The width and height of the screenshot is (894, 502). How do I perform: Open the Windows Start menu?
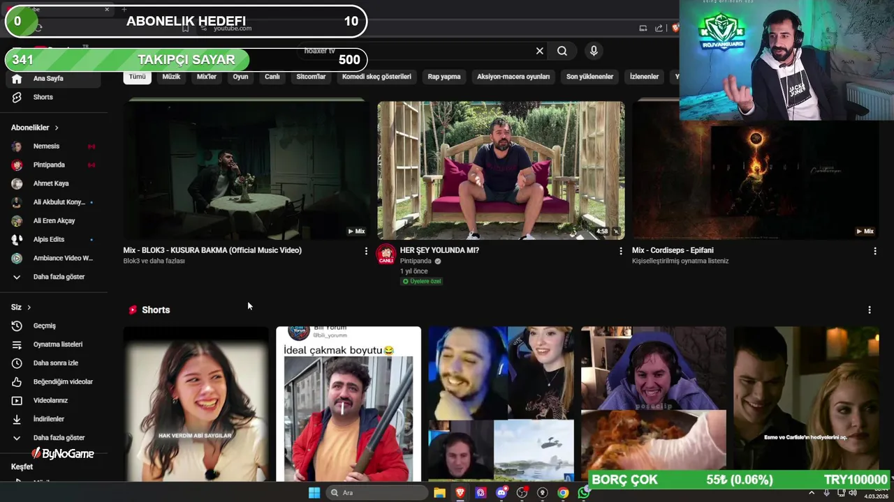pos(314,493)
